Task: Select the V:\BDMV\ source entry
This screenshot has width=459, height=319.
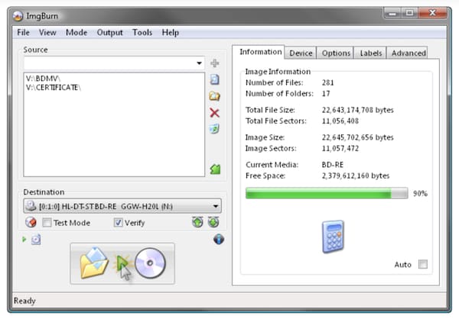Action: coord(43,79)
